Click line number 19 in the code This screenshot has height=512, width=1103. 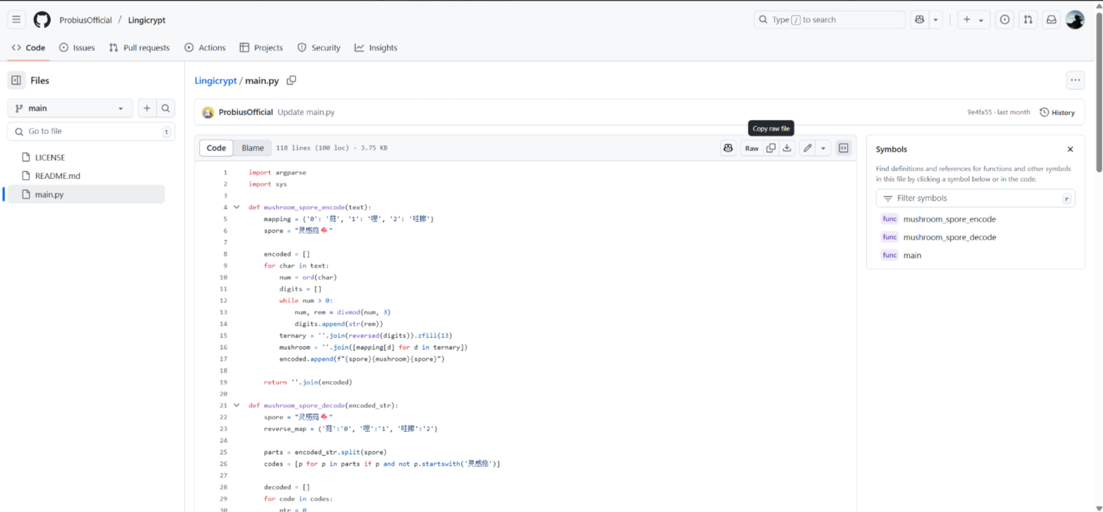coord(223,382)
